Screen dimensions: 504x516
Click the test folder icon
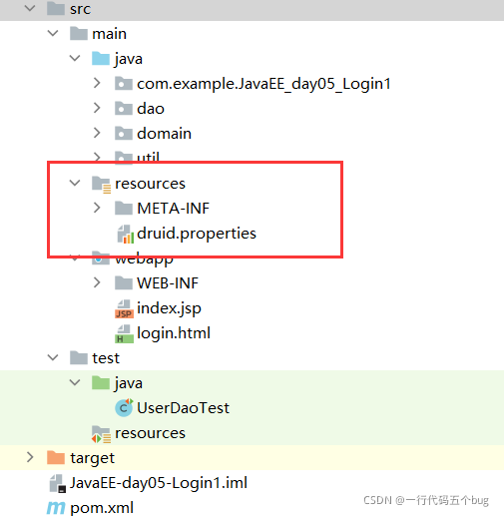coord(79,357)
